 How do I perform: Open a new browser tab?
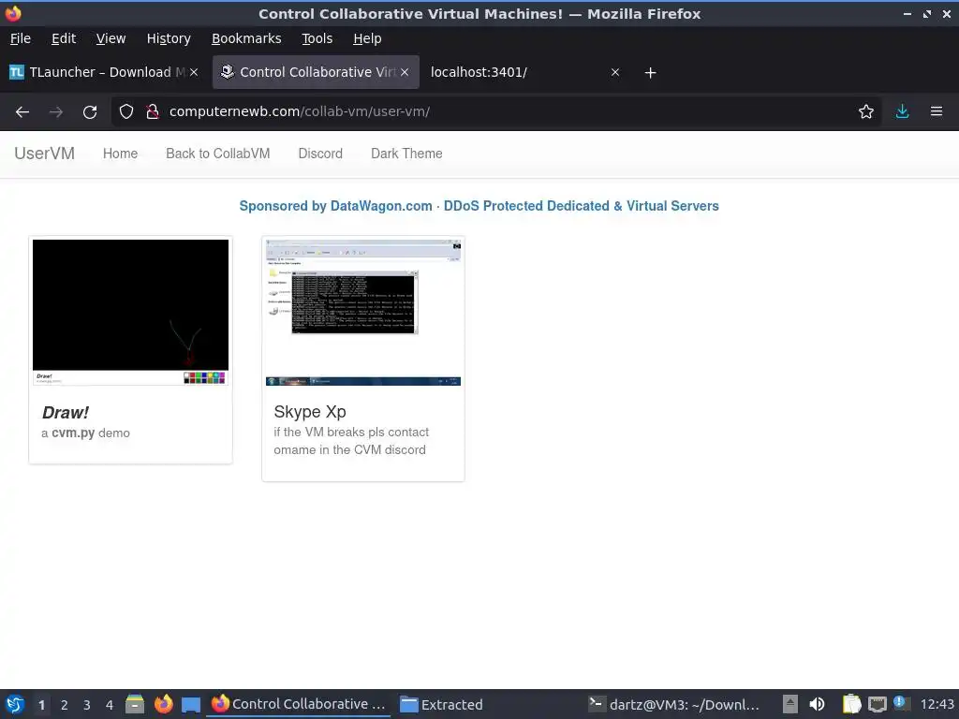coord(650,73)
